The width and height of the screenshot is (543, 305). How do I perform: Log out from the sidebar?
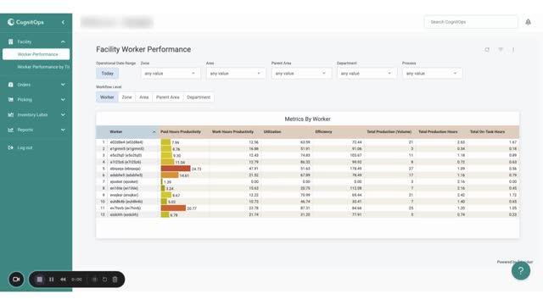tap(25, 147)
